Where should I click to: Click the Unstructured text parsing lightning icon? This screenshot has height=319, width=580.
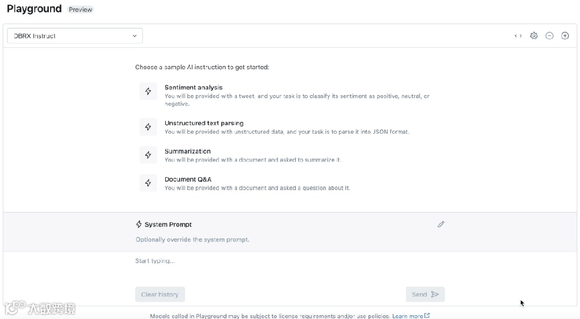(x=148, y=127)
